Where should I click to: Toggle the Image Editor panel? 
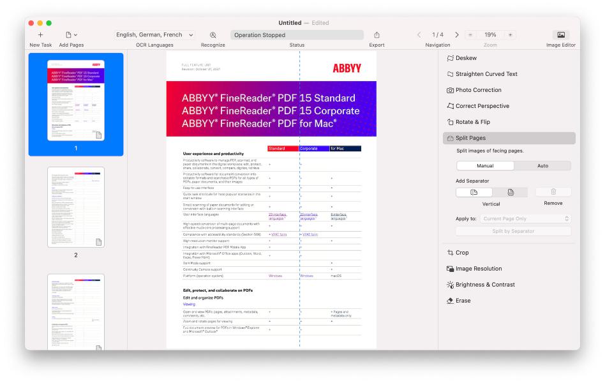pyautogui.click(x=560, y=34)
